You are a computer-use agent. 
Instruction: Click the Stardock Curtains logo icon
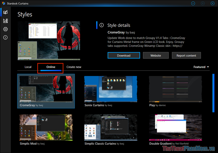point(4,3)
